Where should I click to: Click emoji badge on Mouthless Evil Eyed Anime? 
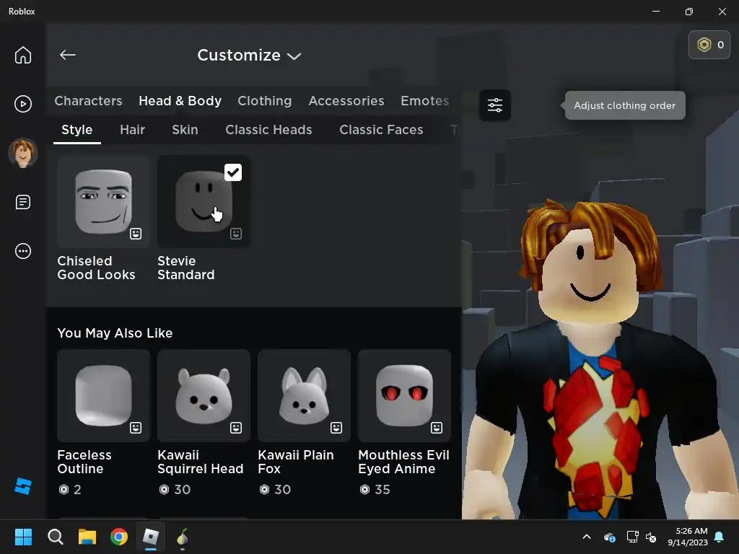click(437, 428)
